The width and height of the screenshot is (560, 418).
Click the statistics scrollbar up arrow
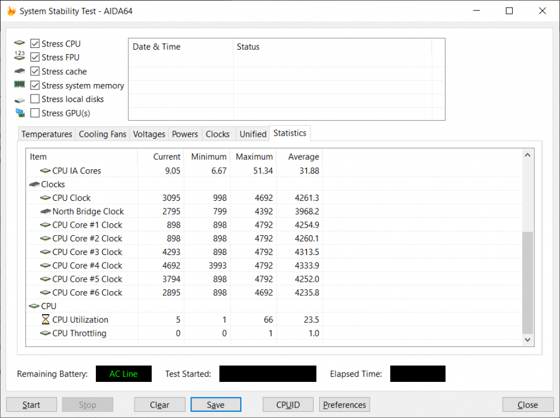pos(528,156)
